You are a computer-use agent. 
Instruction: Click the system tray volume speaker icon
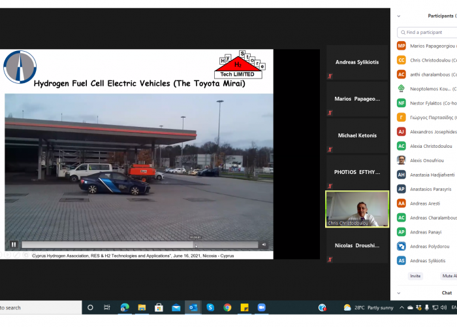click(443, 307)
